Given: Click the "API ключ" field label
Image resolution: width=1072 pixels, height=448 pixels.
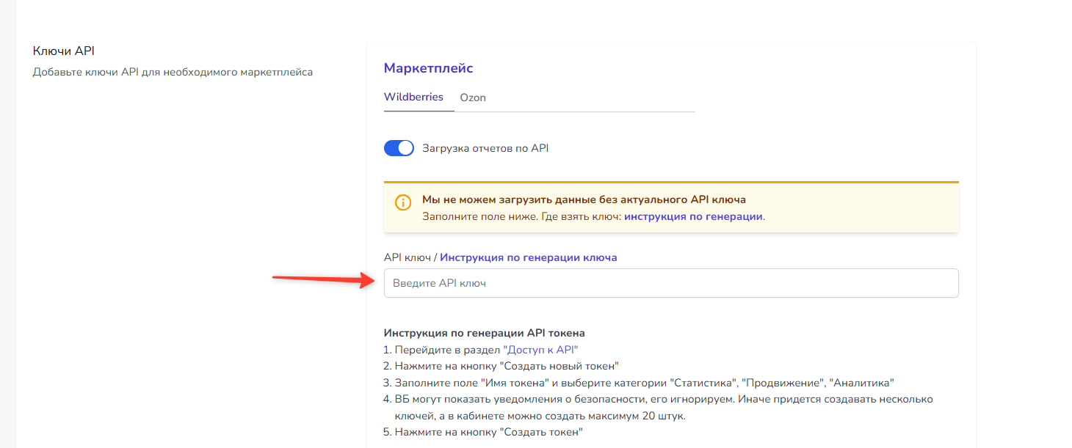Looking at the screenshot, I should tap(408, 257).
